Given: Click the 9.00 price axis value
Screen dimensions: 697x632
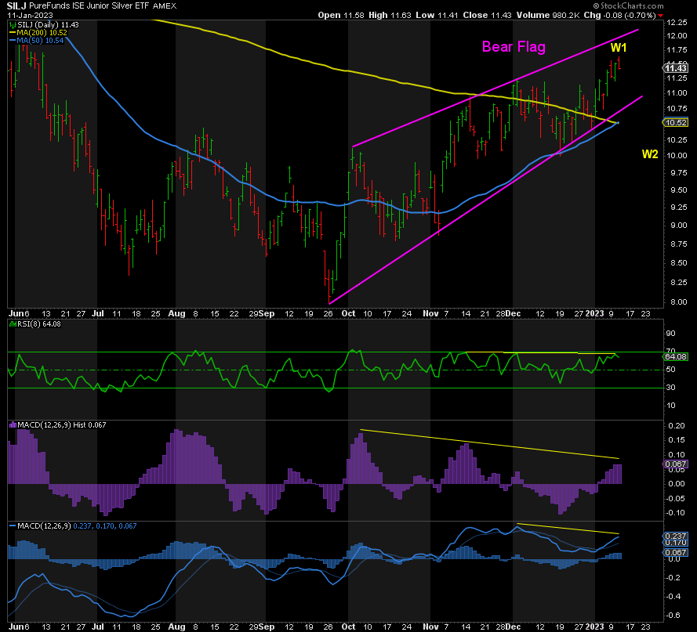Looking at the screenshot, I should click(x=678, y=226).
